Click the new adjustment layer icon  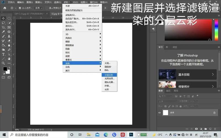201,129
